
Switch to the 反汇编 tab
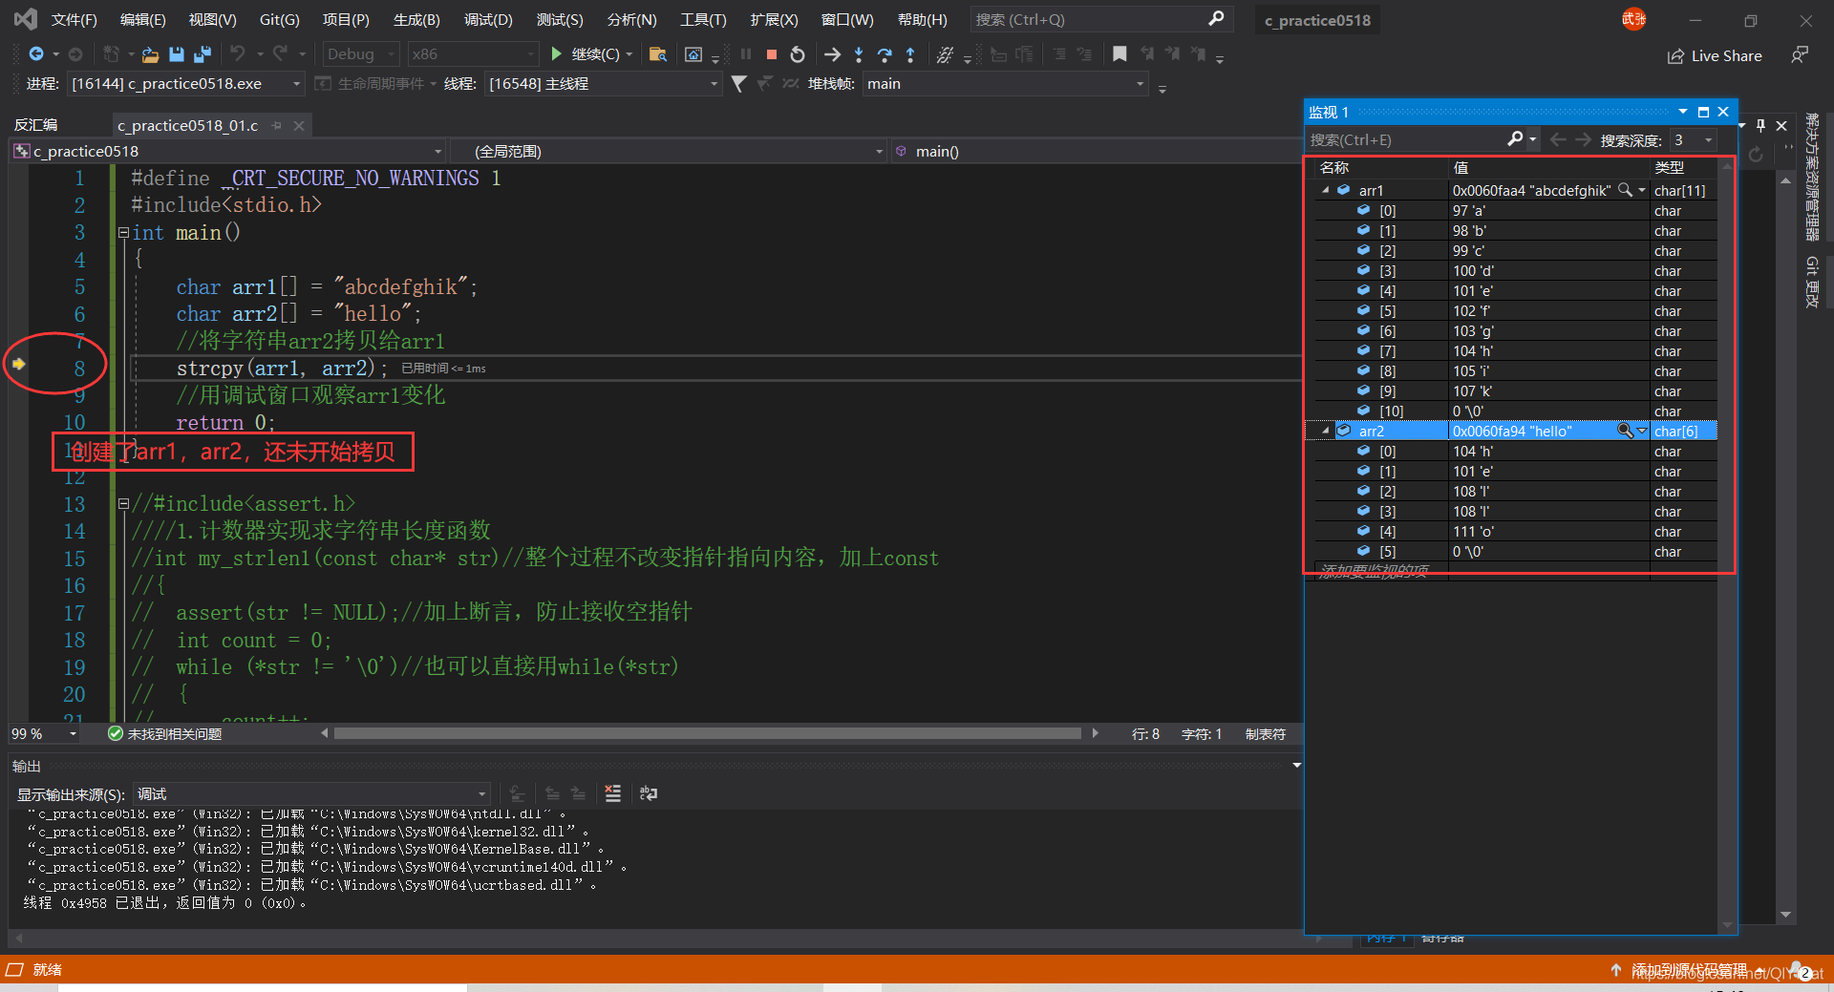pyautogui.click(x=36, y=125)
